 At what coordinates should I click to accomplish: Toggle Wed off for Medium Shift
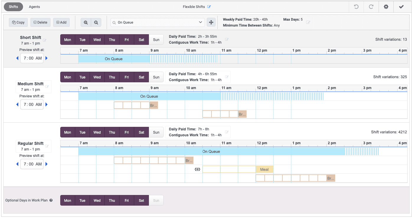(x=97, y=77)
